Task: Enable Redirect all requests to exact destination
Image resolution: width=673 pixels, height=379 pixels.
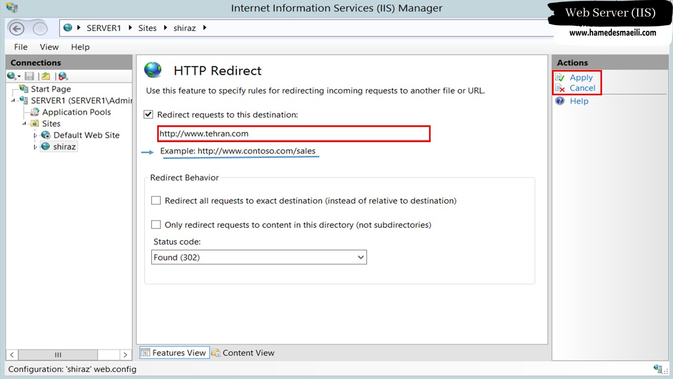Action: coord(156,201)
